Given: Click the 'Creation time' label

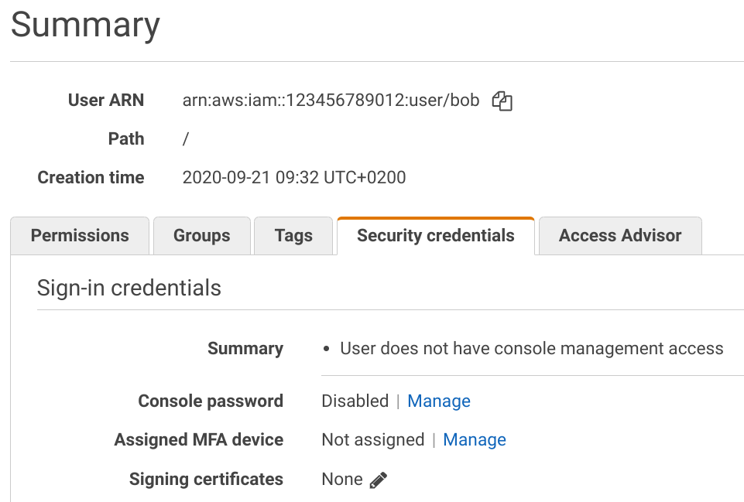Looking at the screenshot, I should (91, 177).
